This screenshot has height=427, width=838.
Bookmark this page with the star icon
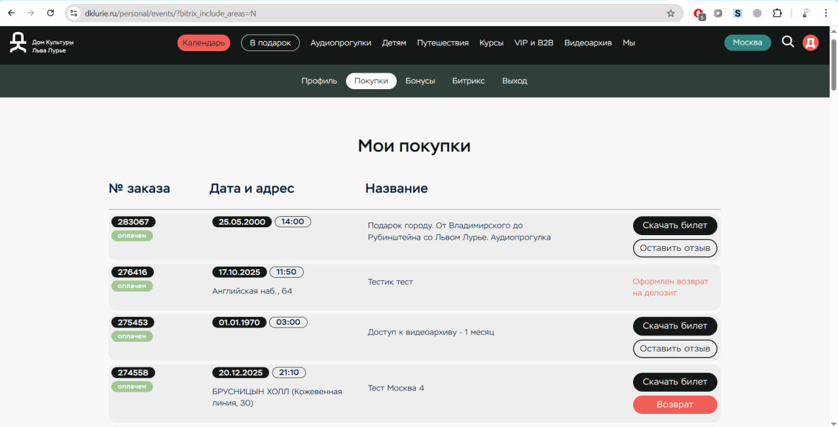point(670,13)
